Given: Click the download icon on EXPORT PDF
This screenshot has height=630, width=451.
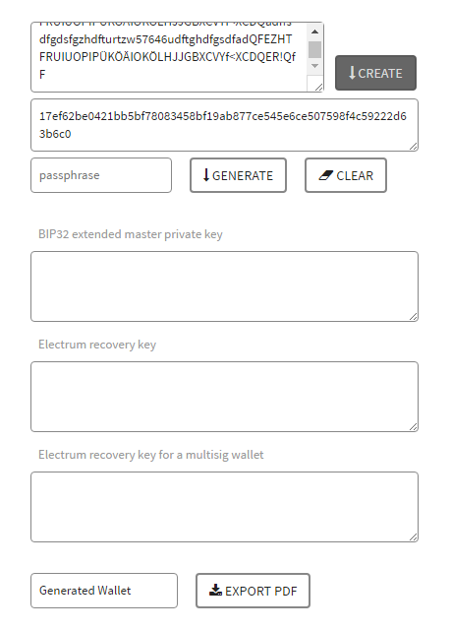Looking at the screenshot, I should pyautogui.click(x=216, y=591).
